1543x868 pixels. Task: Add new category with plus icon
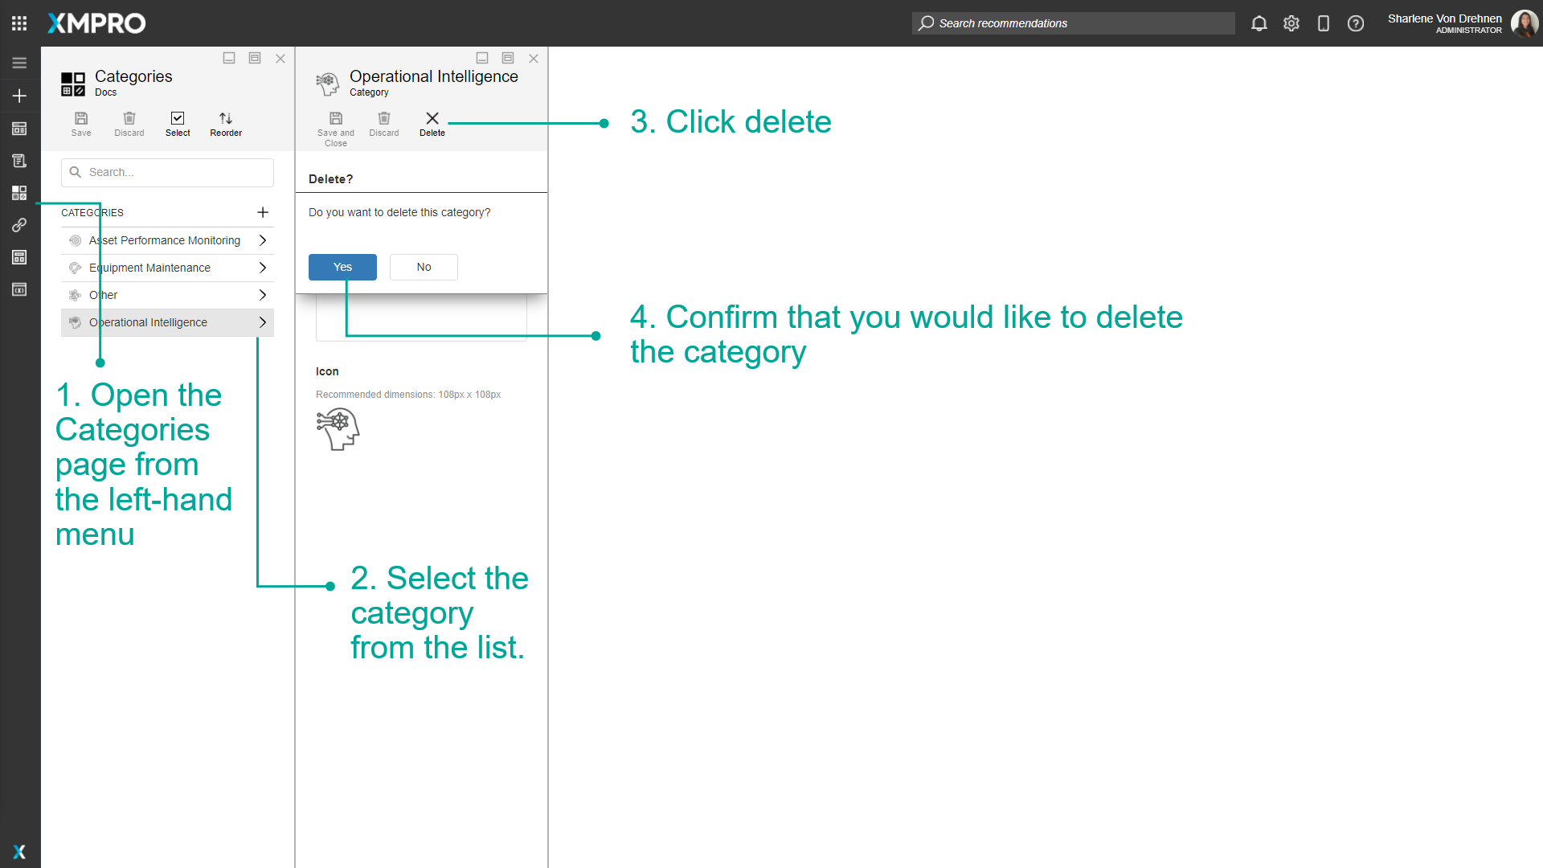[x=263, y=212]
